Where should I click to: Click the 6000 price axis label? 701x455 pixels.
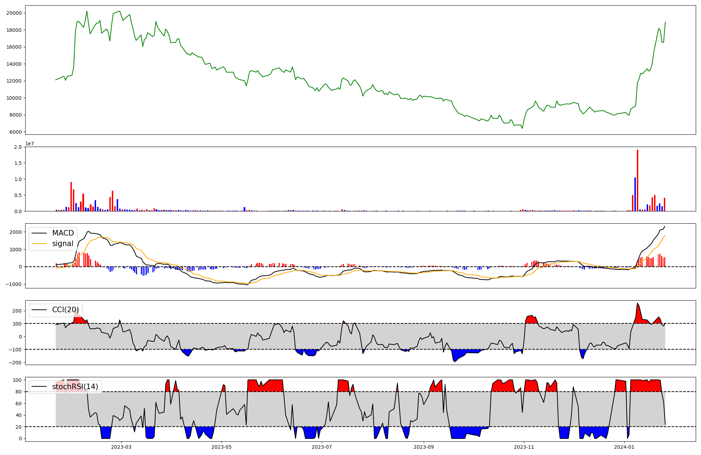[15, 132]
